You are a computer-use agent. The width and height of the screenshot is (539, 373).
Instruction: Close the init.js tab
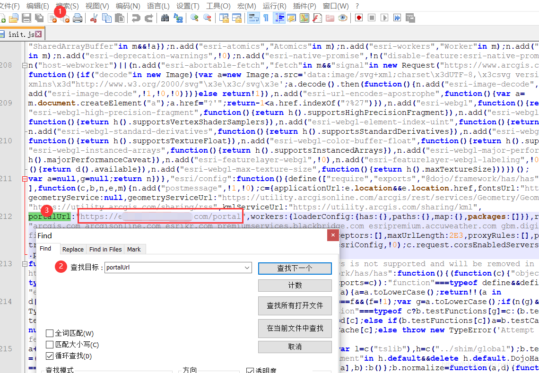click(38, 34)
